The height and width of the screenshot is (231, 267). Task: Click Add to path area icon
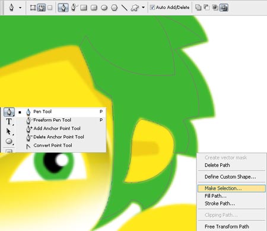[198, 8]
